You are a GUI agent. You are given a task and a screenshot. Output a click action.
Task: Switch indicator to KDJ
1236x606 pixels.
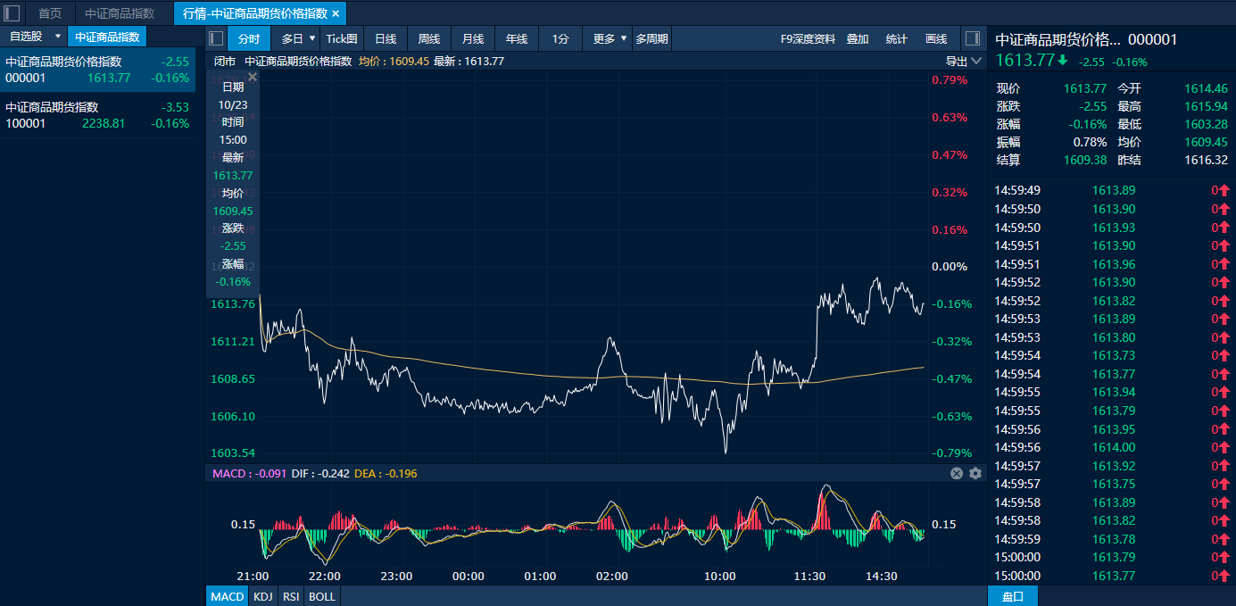[262, 596]
